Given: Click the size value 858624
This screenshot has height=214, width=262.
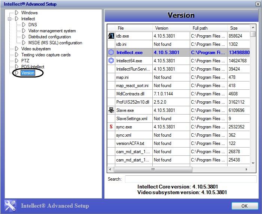Looking at the screenshot, I should pyautogui.click(x=235, y=36).
